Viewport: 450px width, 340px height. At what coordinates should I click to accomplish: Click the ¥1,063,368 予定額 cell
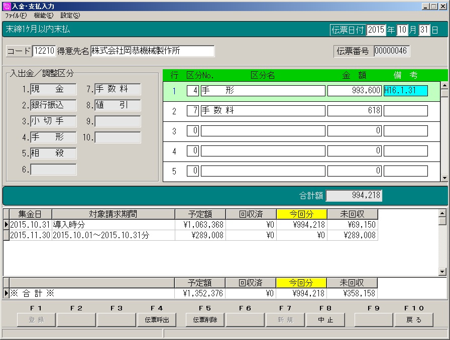click(x=200, y=225)
